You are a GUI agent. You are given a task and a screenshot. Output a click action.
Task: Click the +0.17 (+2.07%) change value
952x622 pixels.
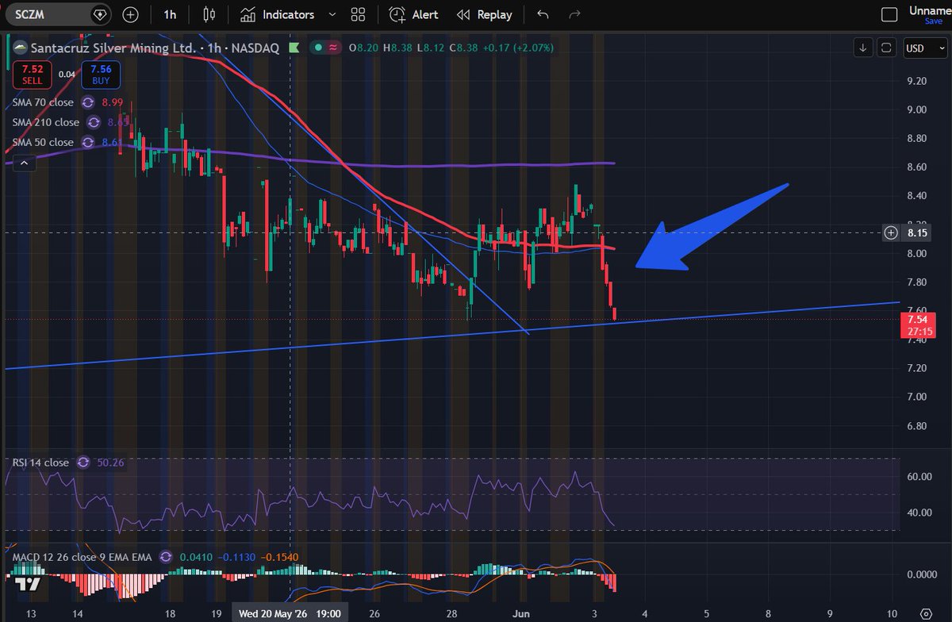click(517, 48)
